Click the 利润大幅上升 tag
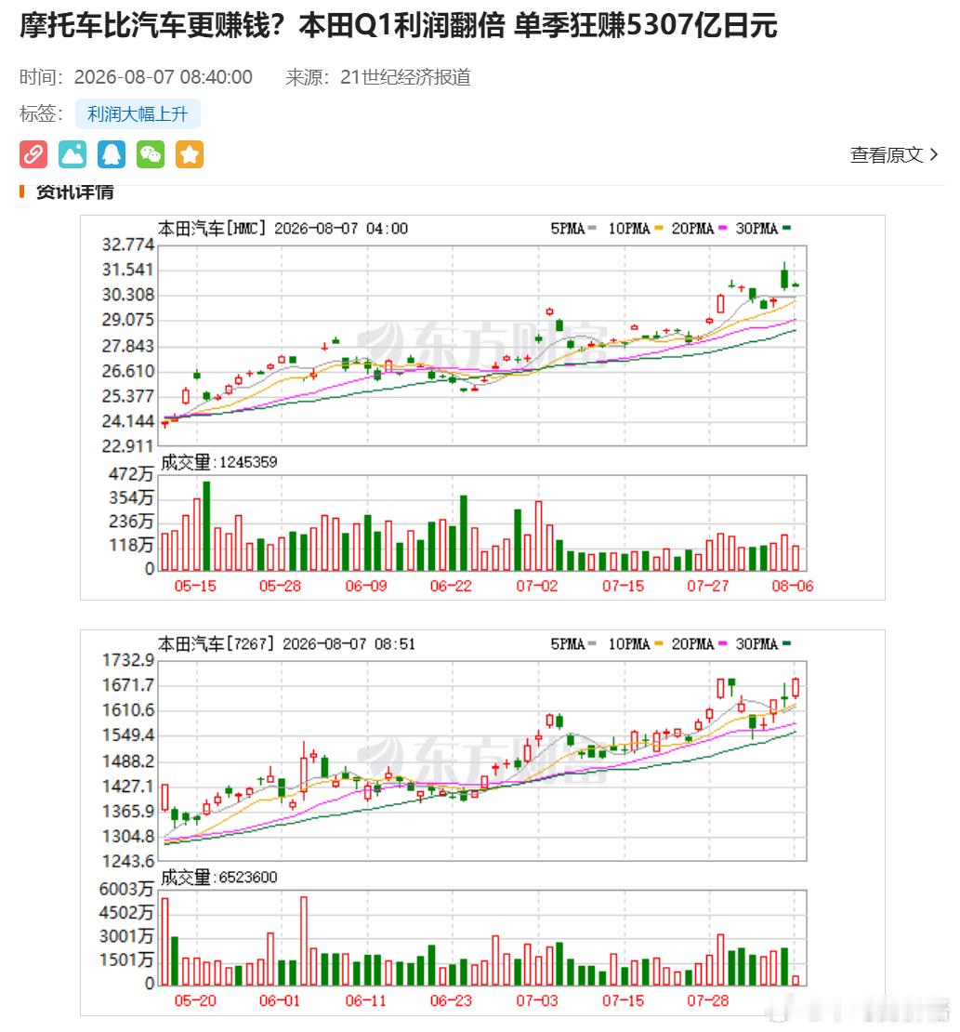 (x=138, y=114)
